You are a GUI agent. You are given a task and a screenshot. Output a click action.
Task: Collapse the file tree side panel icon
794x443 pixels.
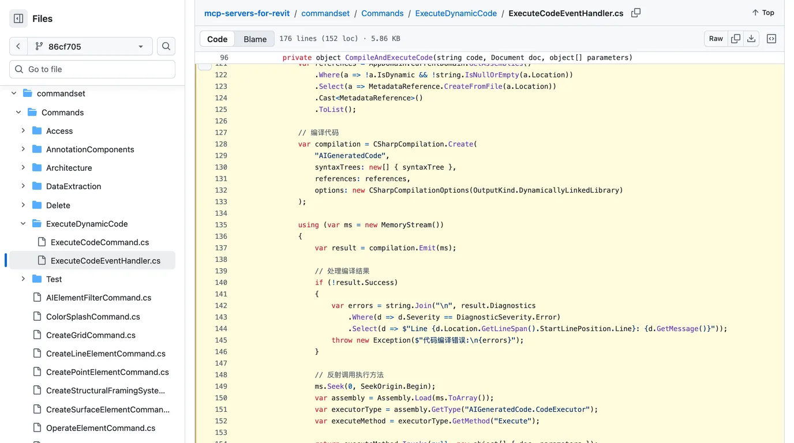[18, 18]
